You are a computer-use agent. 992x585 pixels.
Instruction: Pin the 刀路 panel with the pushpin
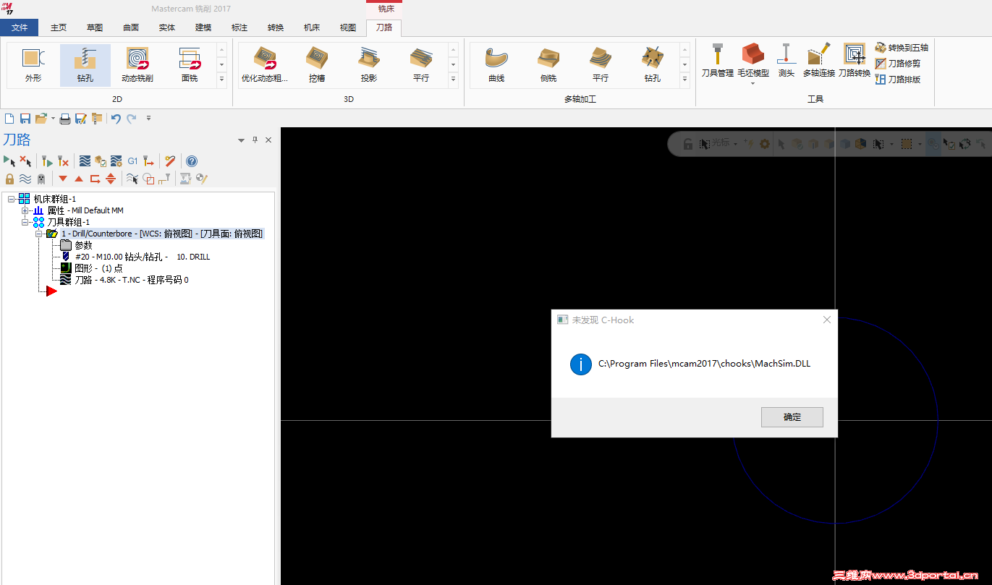click(x=255, y=140)
